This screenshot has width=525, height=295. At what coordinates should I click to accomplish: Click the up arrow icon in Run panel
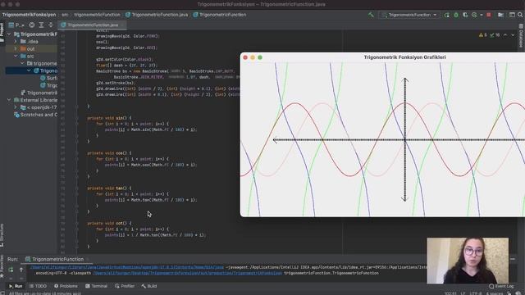pos(21,270)
